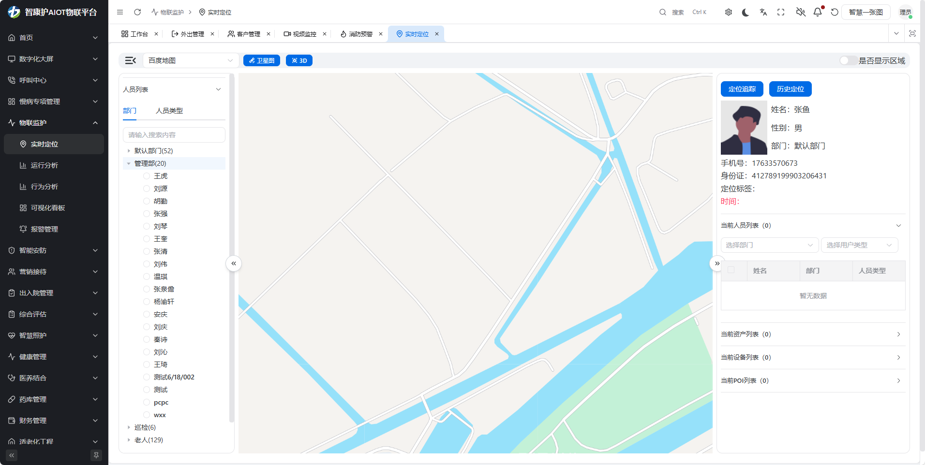The image size is (925, 465).
Task: Switch map to 卫星图 view
Action: [x=262, y=60]
